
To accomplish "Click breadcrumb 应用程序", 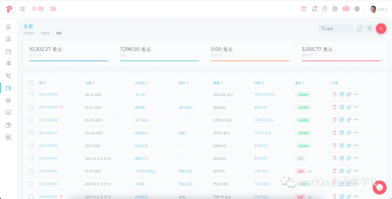I will pos(29,33).
